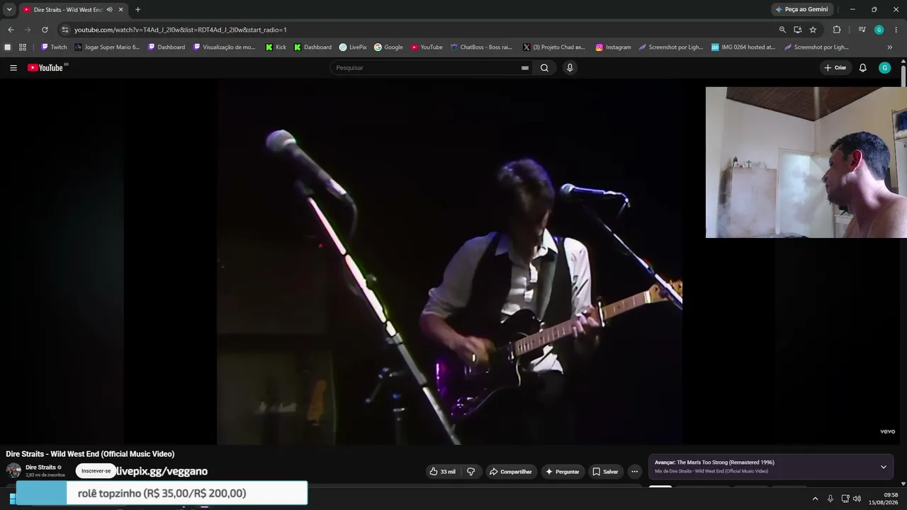Open the YouTube notifications bell
The width and height of the screenshot is (907, 510).
pos(863,68)
